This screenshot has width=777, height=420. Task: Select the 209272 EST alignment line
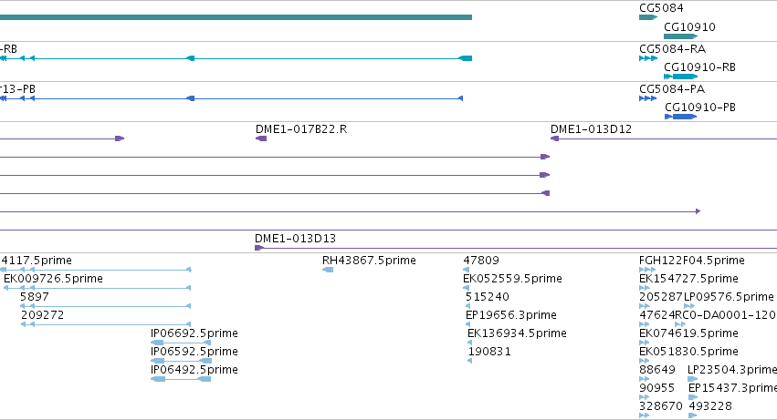(106, 324)
